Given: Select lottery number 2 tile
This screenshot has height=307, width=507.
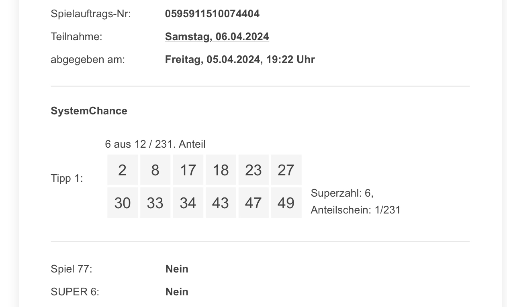Looking at the screenshot, I should coord(123,170).
